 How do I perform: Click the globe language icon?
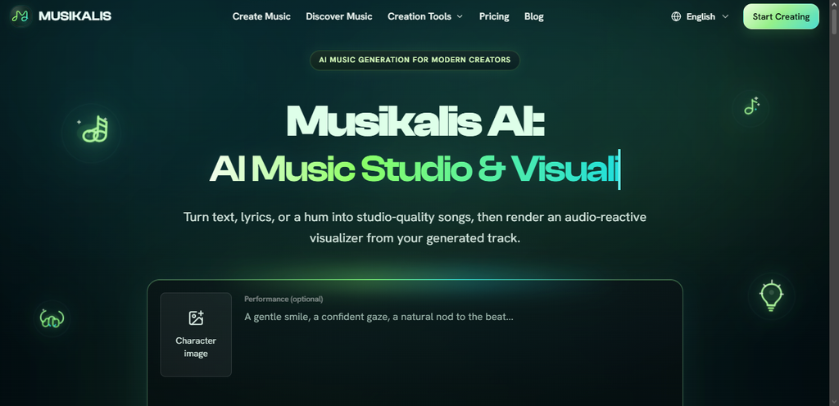click(676, 16)
